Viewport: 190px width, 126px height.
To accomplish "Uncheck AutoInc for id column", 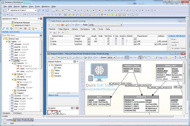I will (123, 39).
